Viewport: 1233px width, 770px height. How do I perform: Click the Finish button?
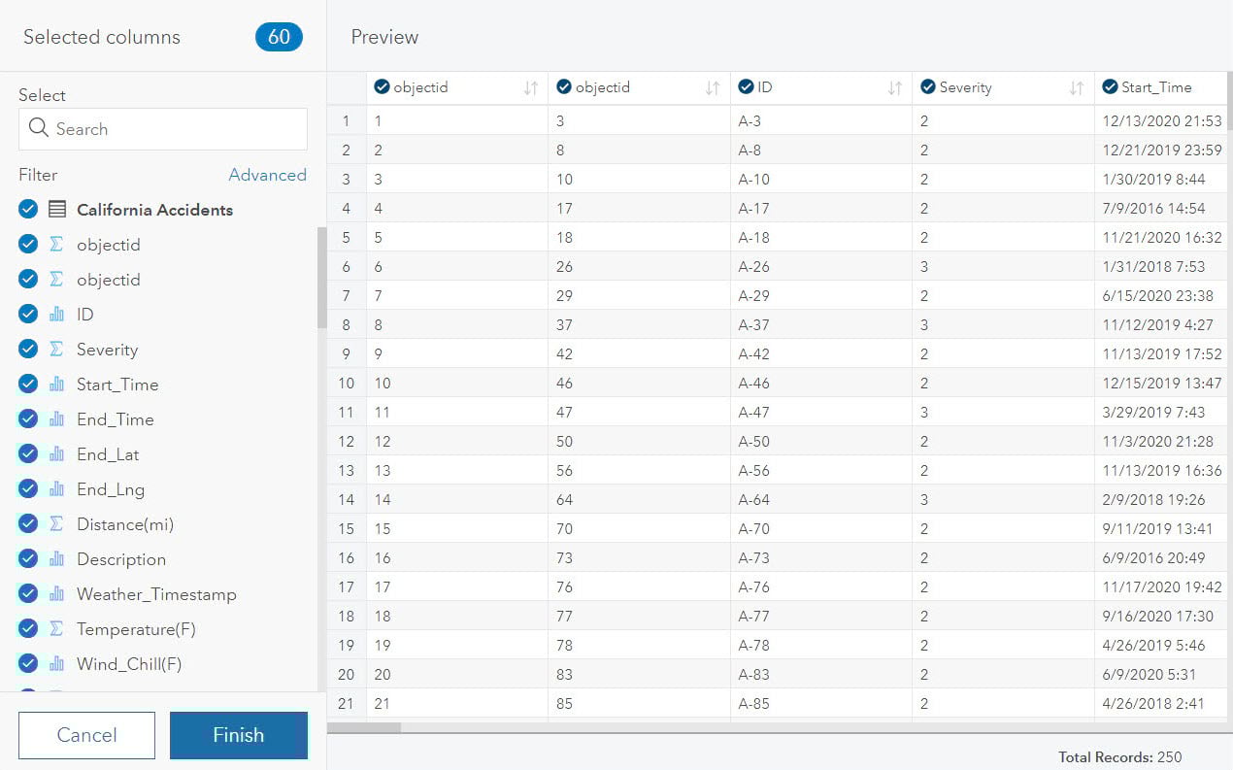click(x=238, y=735)
